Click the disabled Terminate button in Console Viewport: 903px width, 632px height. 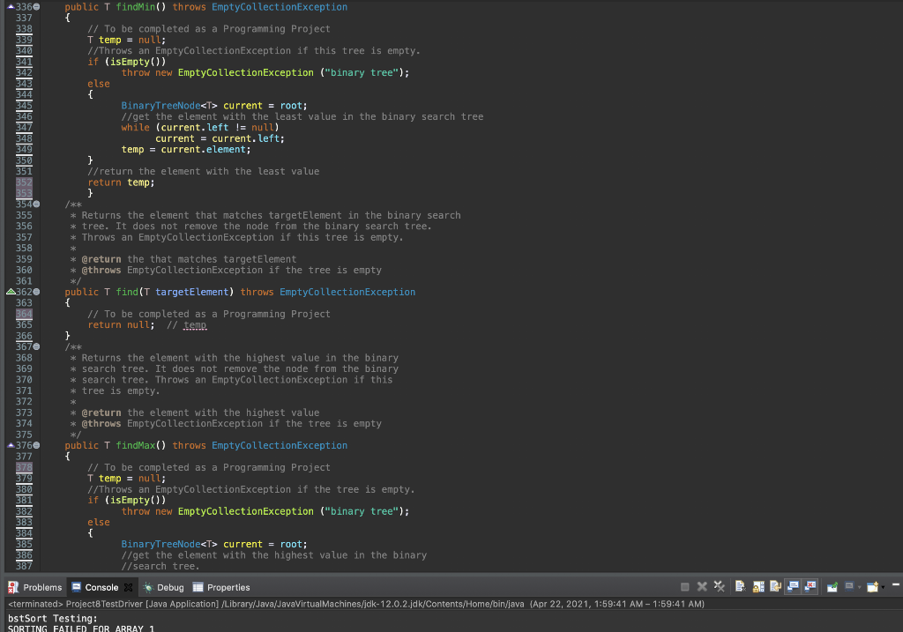tap(684, 587)
